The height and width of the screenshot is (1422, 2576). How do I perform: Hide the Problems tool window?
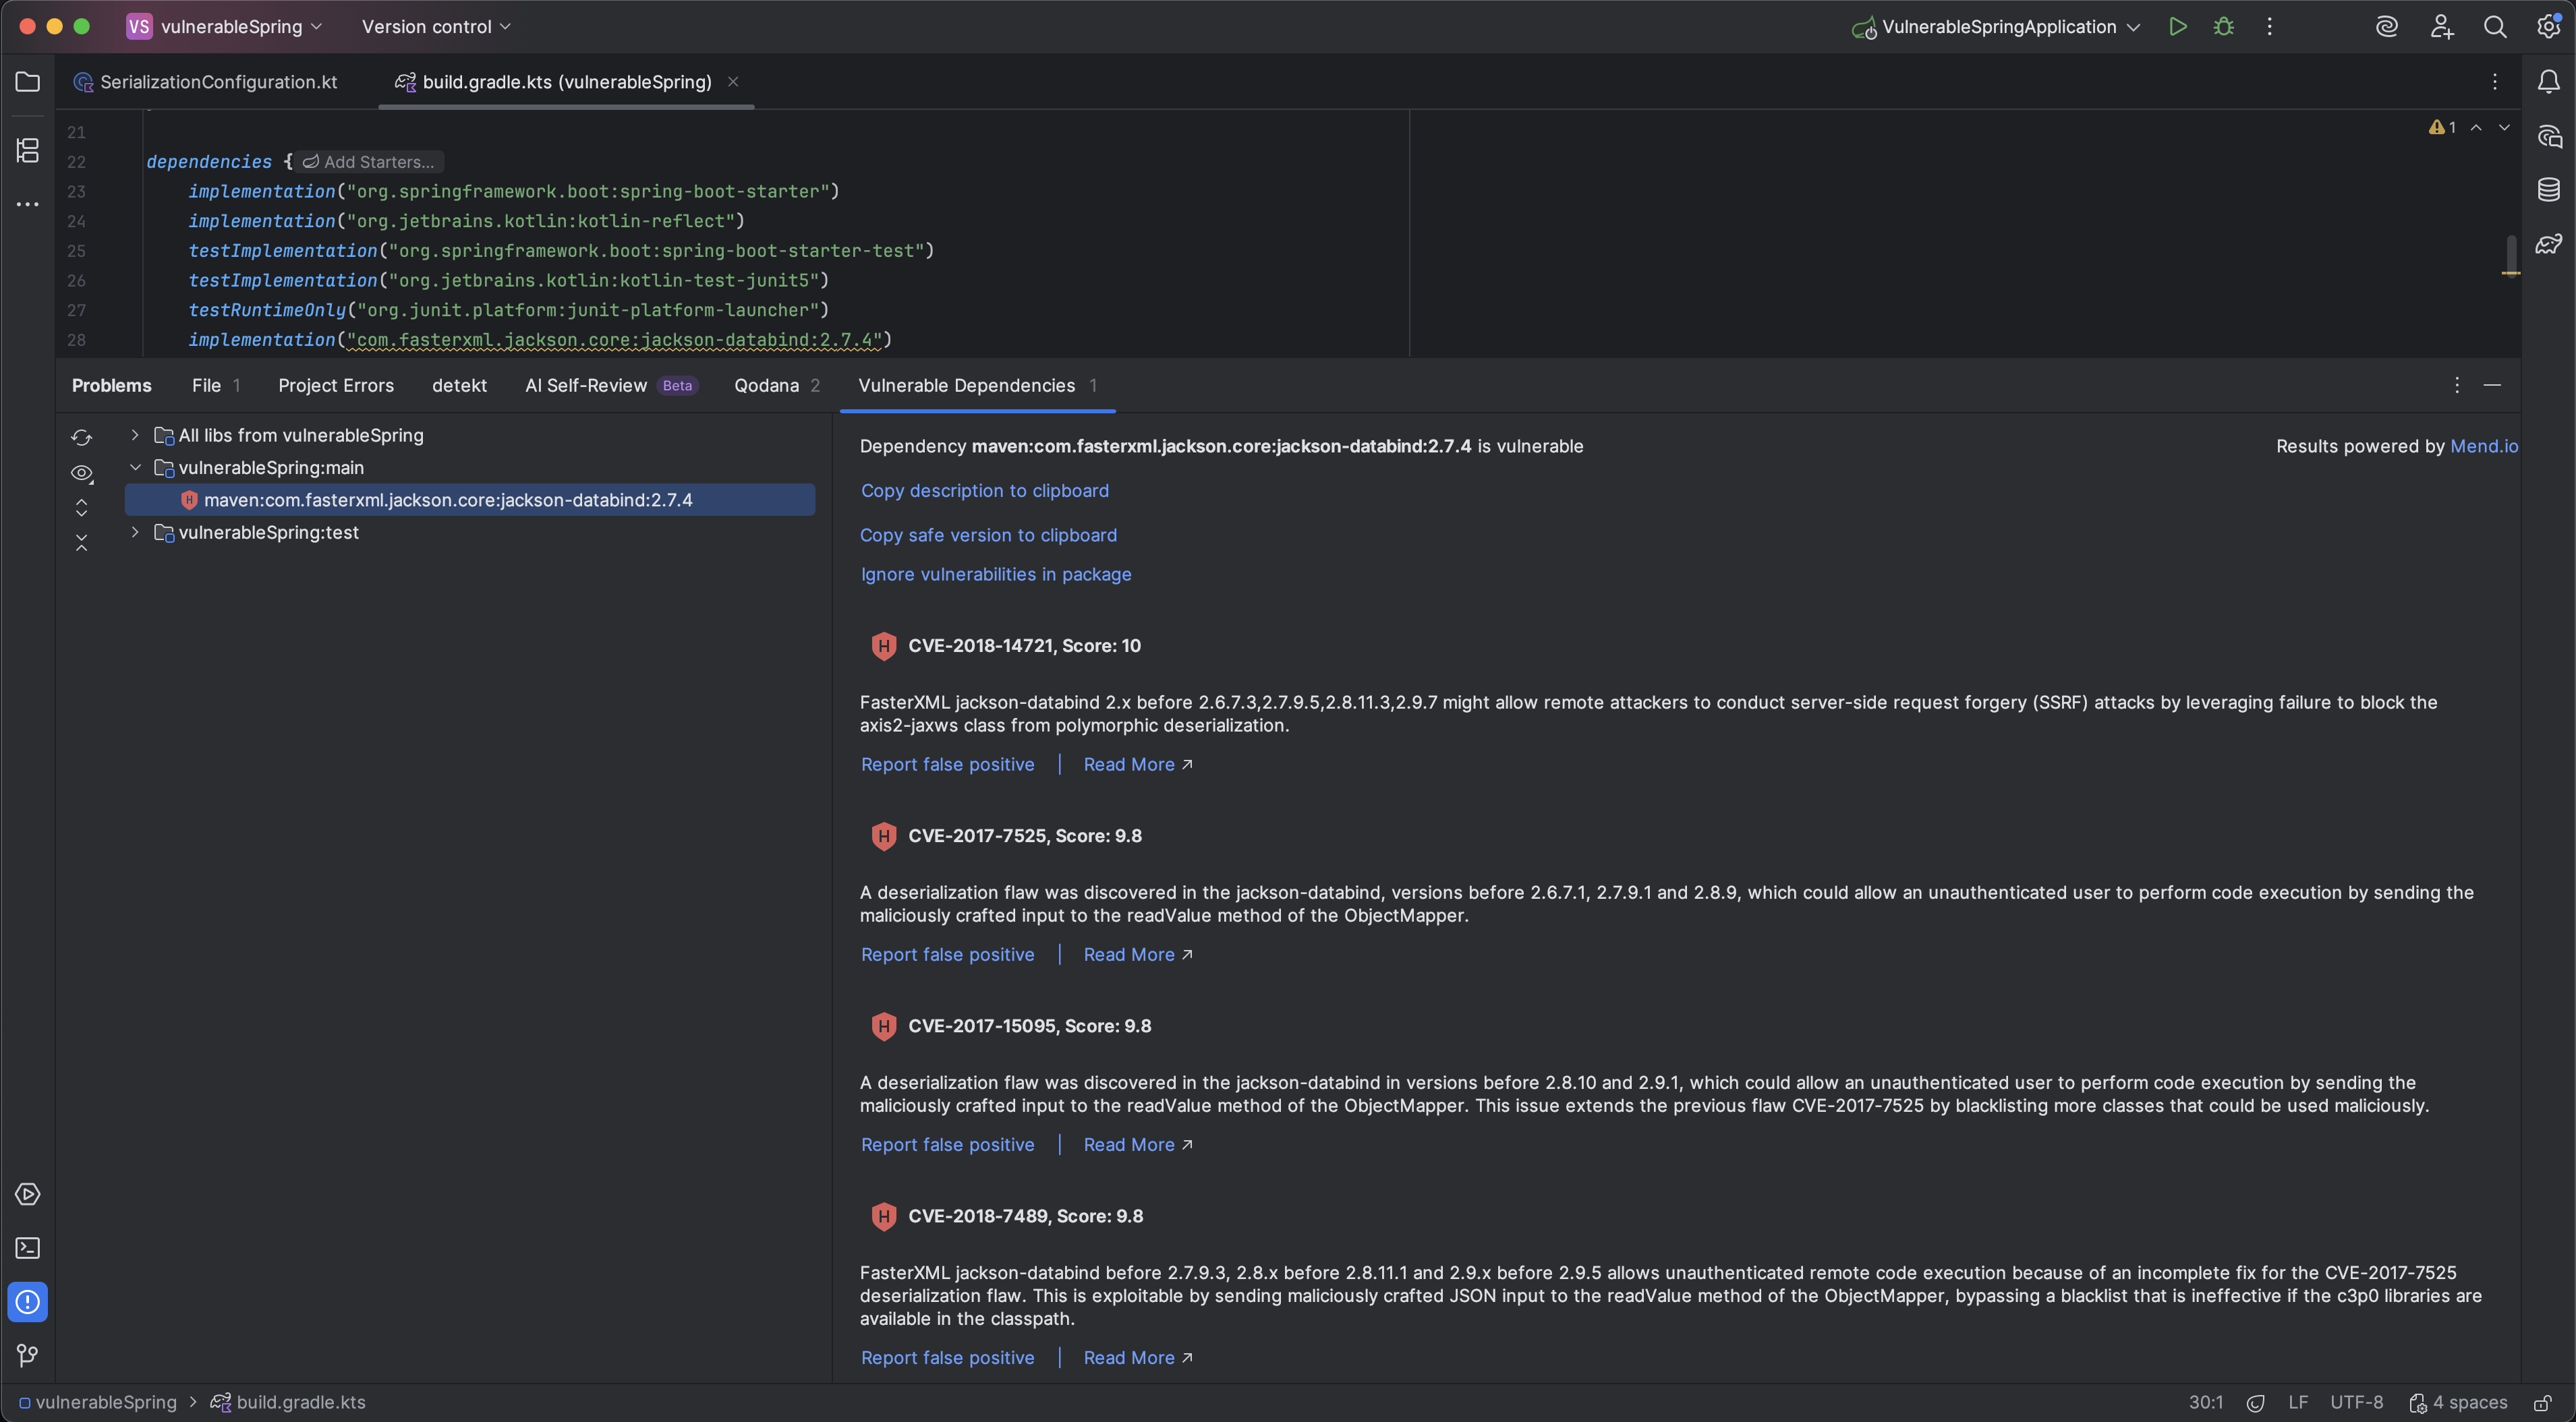[2493, 386]
